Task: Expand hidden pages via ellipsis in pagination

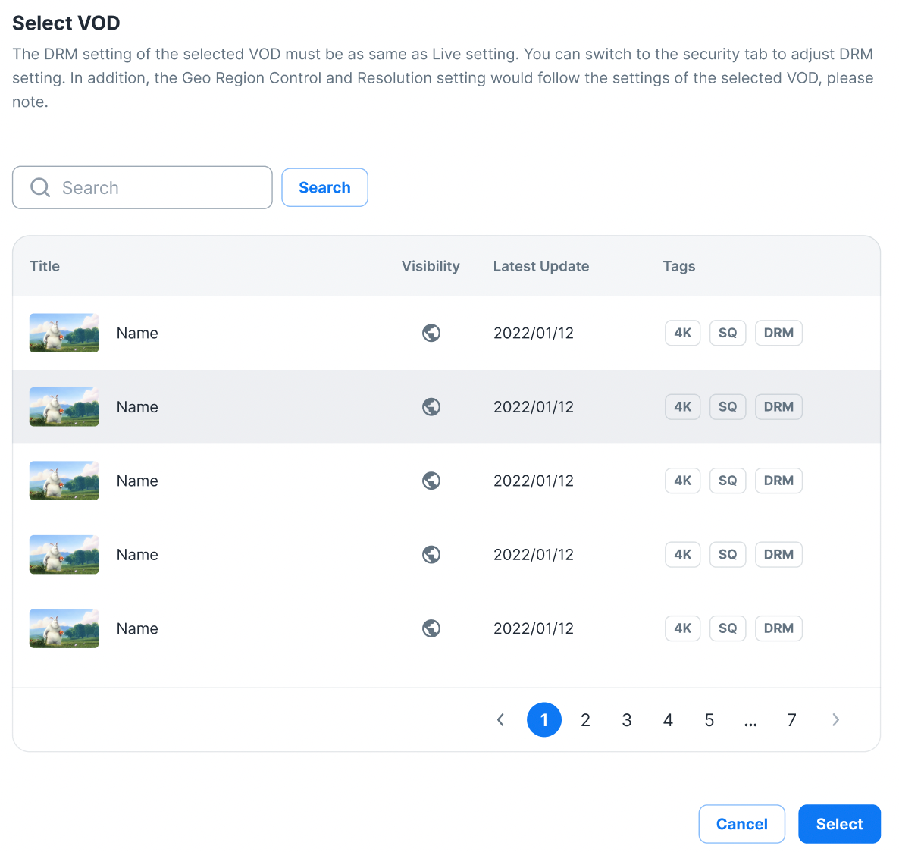Action: [750, 720]
